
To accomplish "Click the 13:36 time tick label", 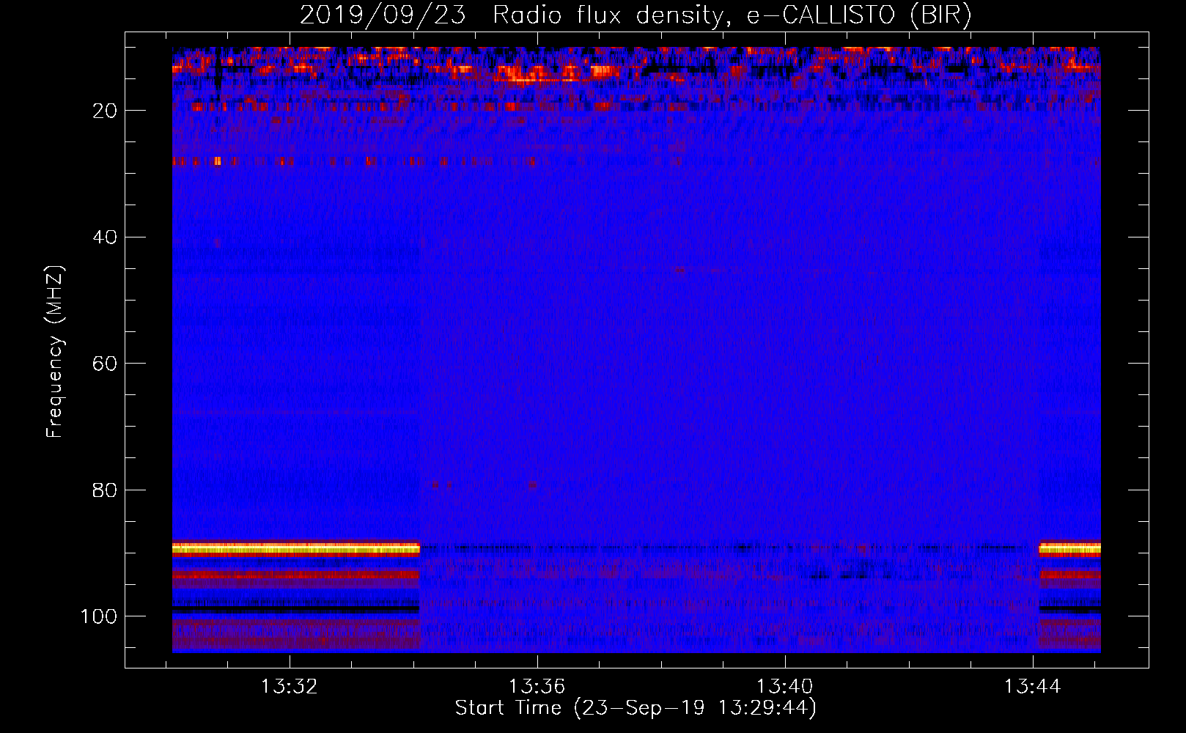I will [x=537, y=686].
